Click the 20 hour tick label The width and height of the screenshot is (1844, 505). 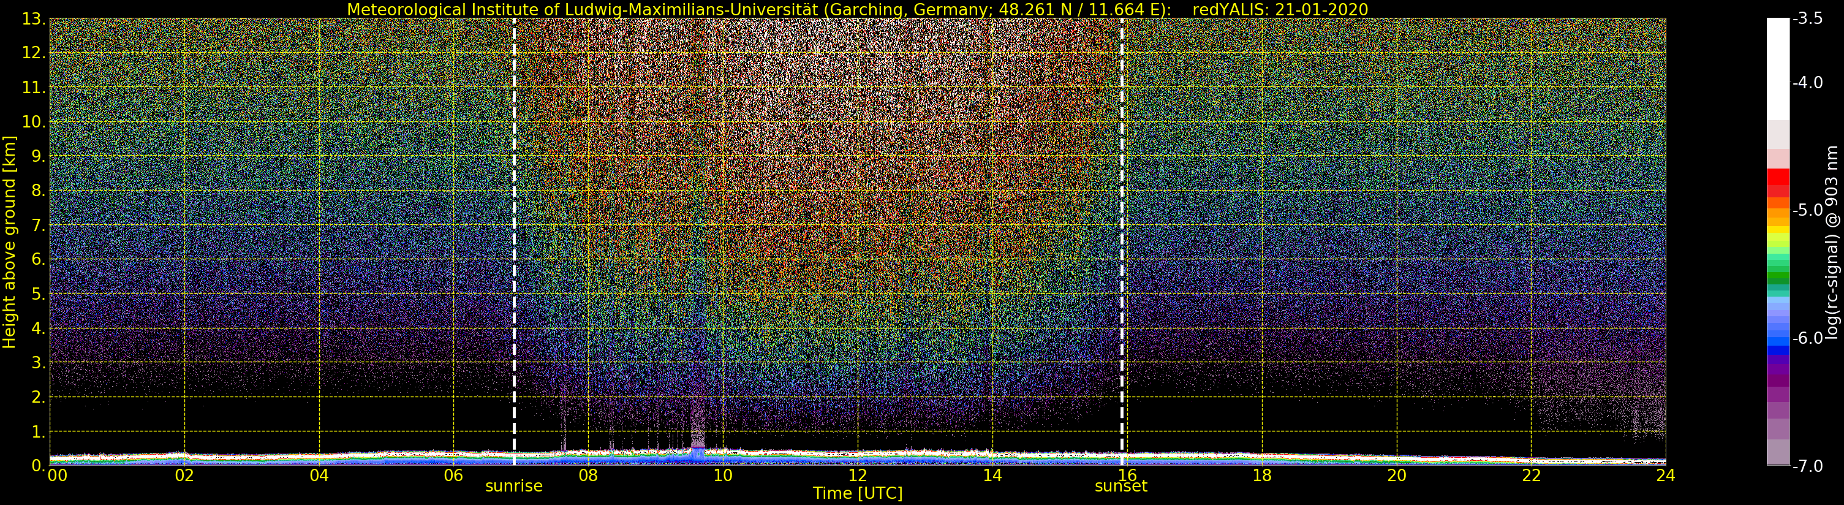(1397, 476)
